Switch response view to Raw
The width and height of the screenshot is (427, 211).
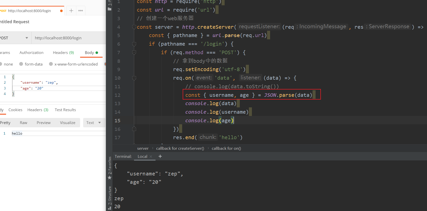(x=23, y=123)
